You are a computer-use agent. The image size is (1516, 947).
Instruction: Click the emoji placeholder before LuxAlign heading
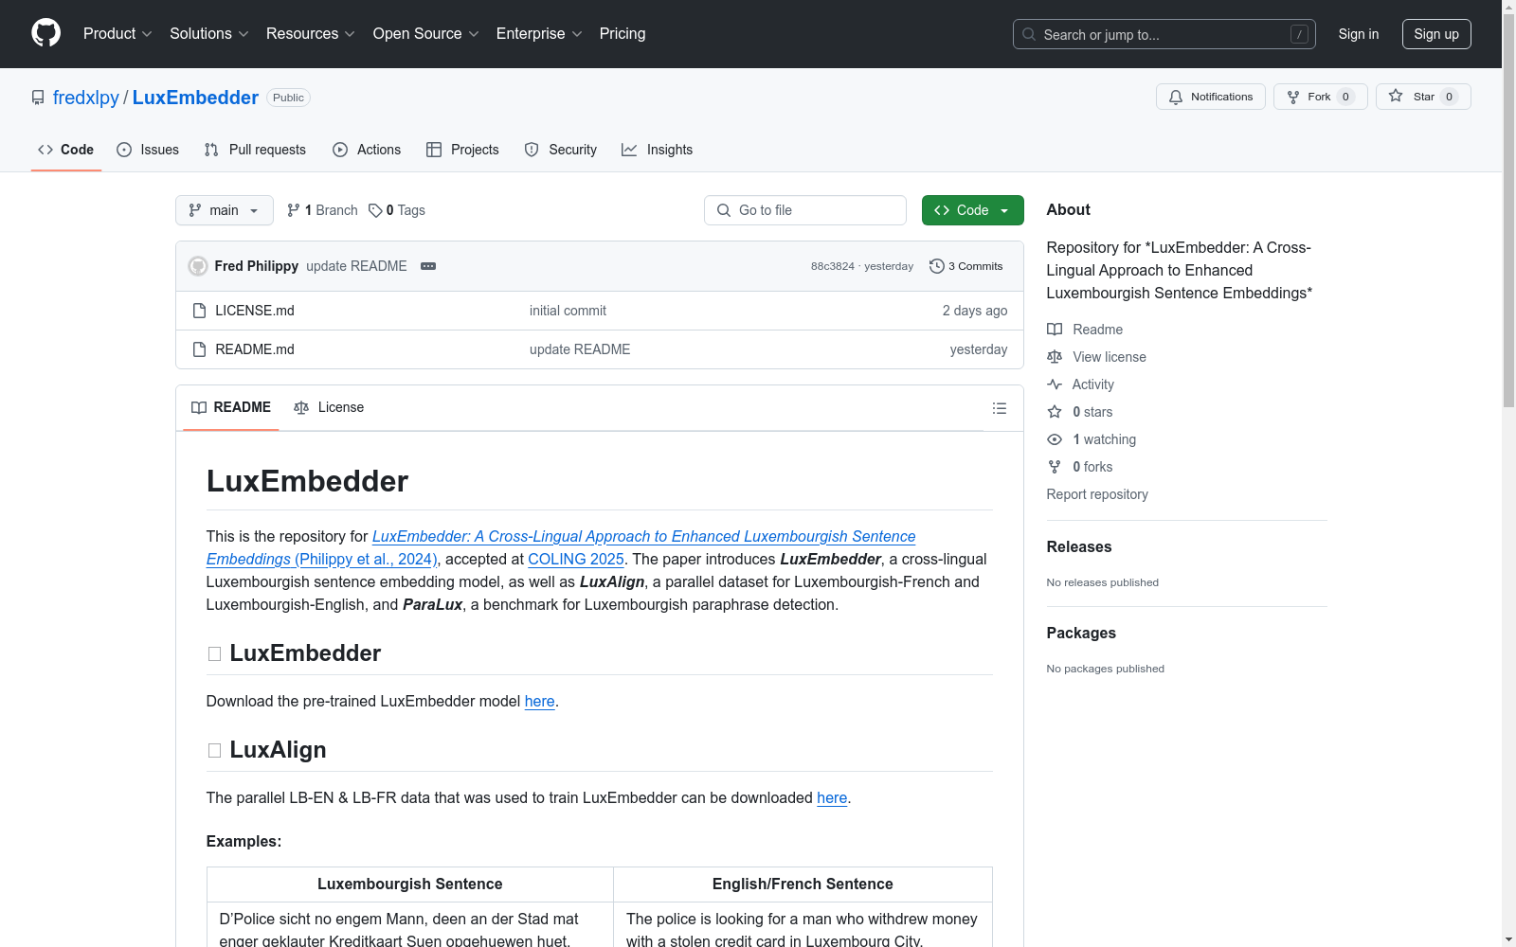[214, 751]
